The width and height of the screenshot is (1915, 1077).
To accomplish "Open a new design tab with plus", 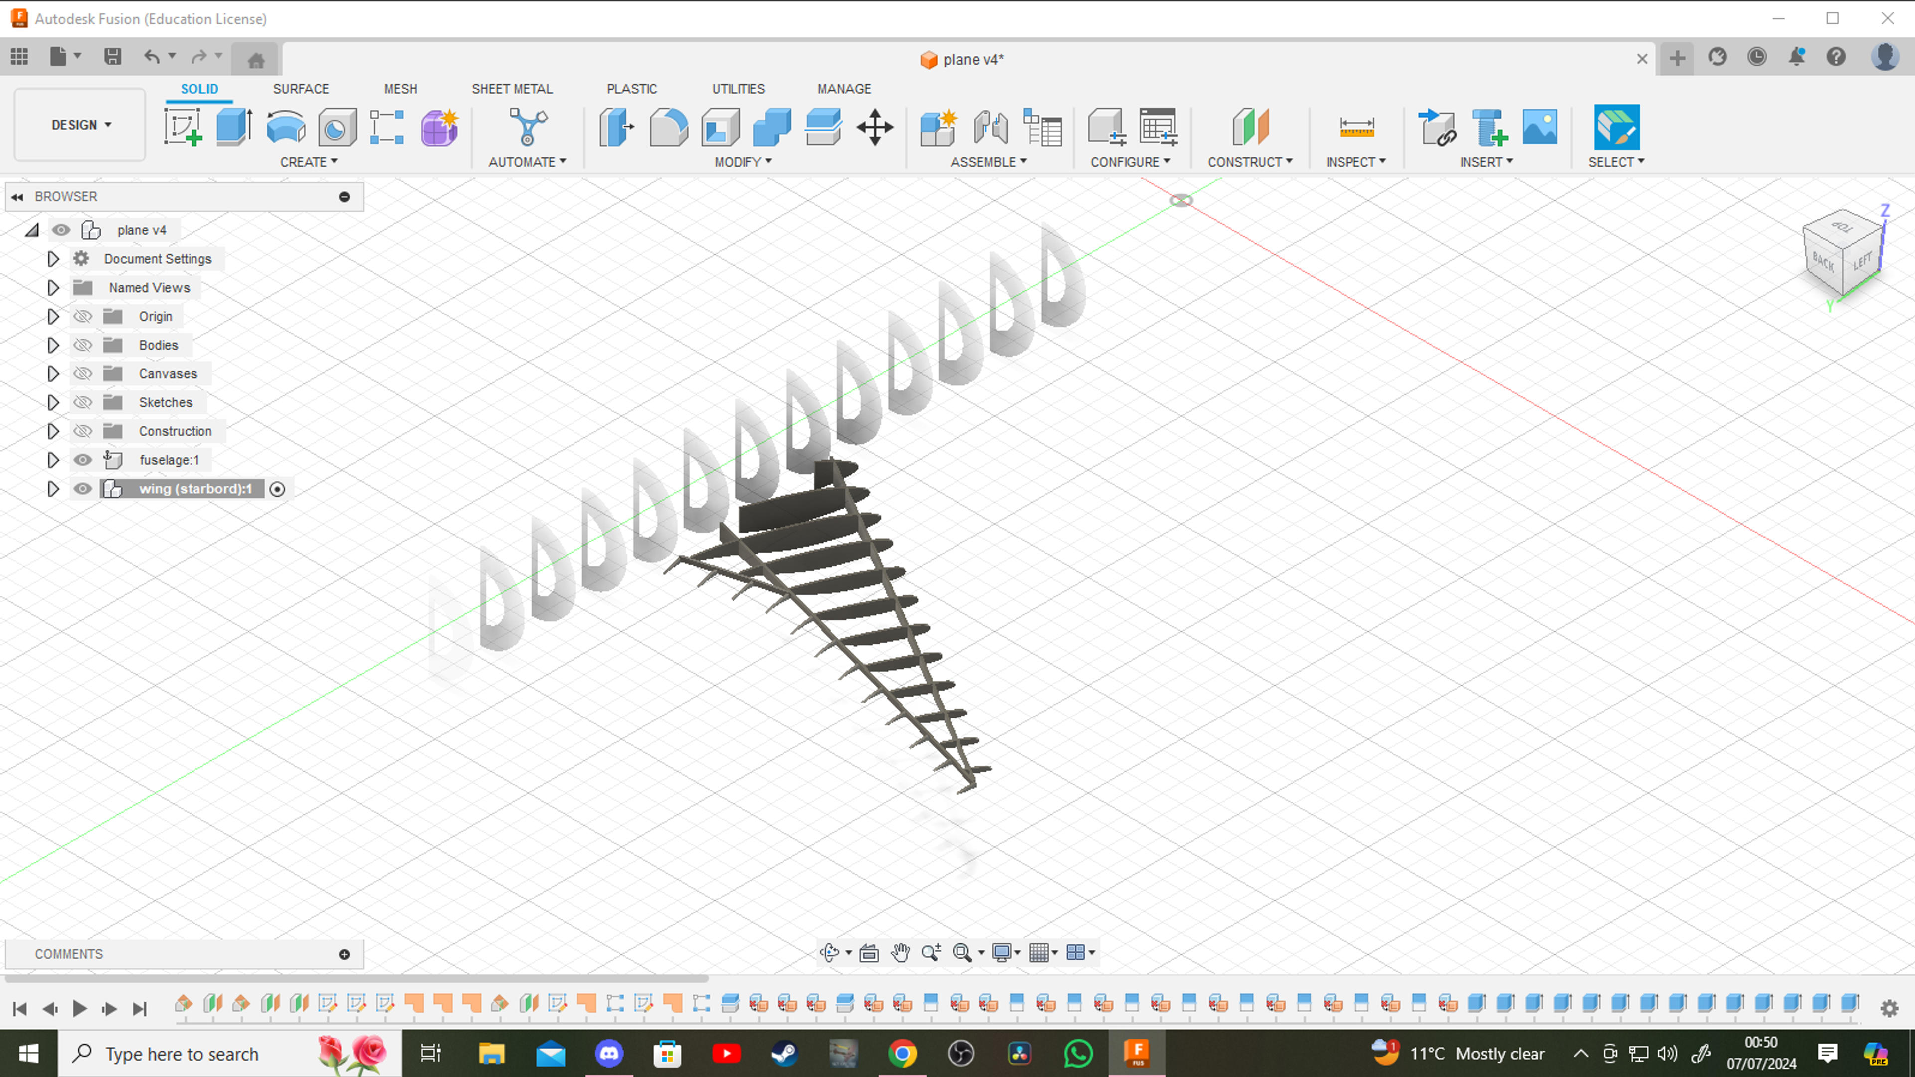I will [1677, 58].
